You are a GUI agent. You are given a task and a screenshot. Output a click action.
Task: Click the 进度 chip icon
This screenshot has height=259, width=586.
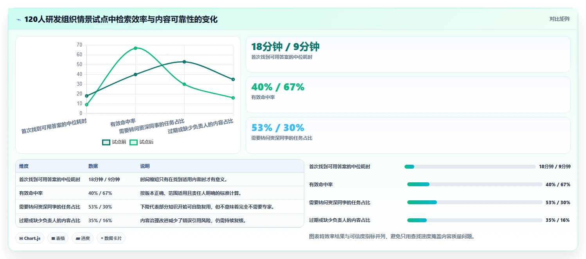(78, 238)
